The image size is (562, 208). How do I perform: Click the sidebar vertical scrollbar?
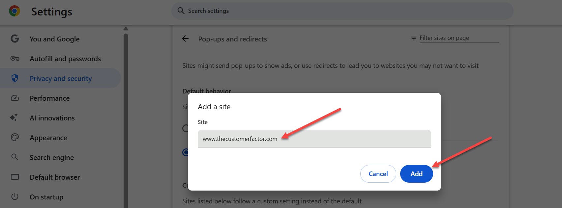click(x=126, y=120)
